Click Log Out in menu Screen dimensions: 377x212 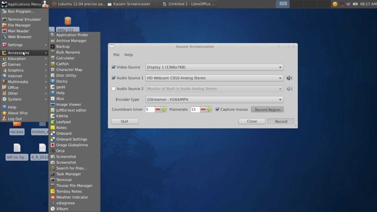pyautogui.click(x=24, y=119)
